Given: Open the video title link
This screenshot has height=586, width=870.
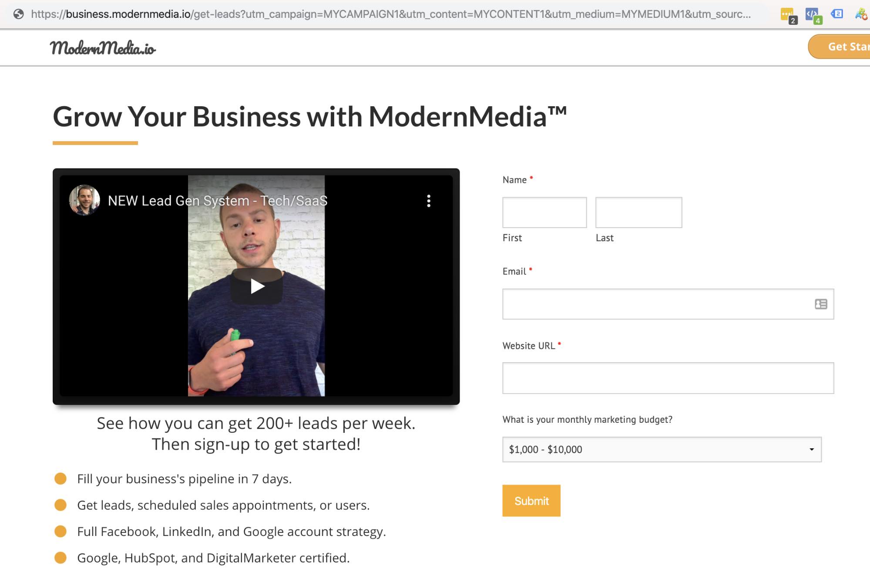Looking at the screenshot, I should pos(218,201).
